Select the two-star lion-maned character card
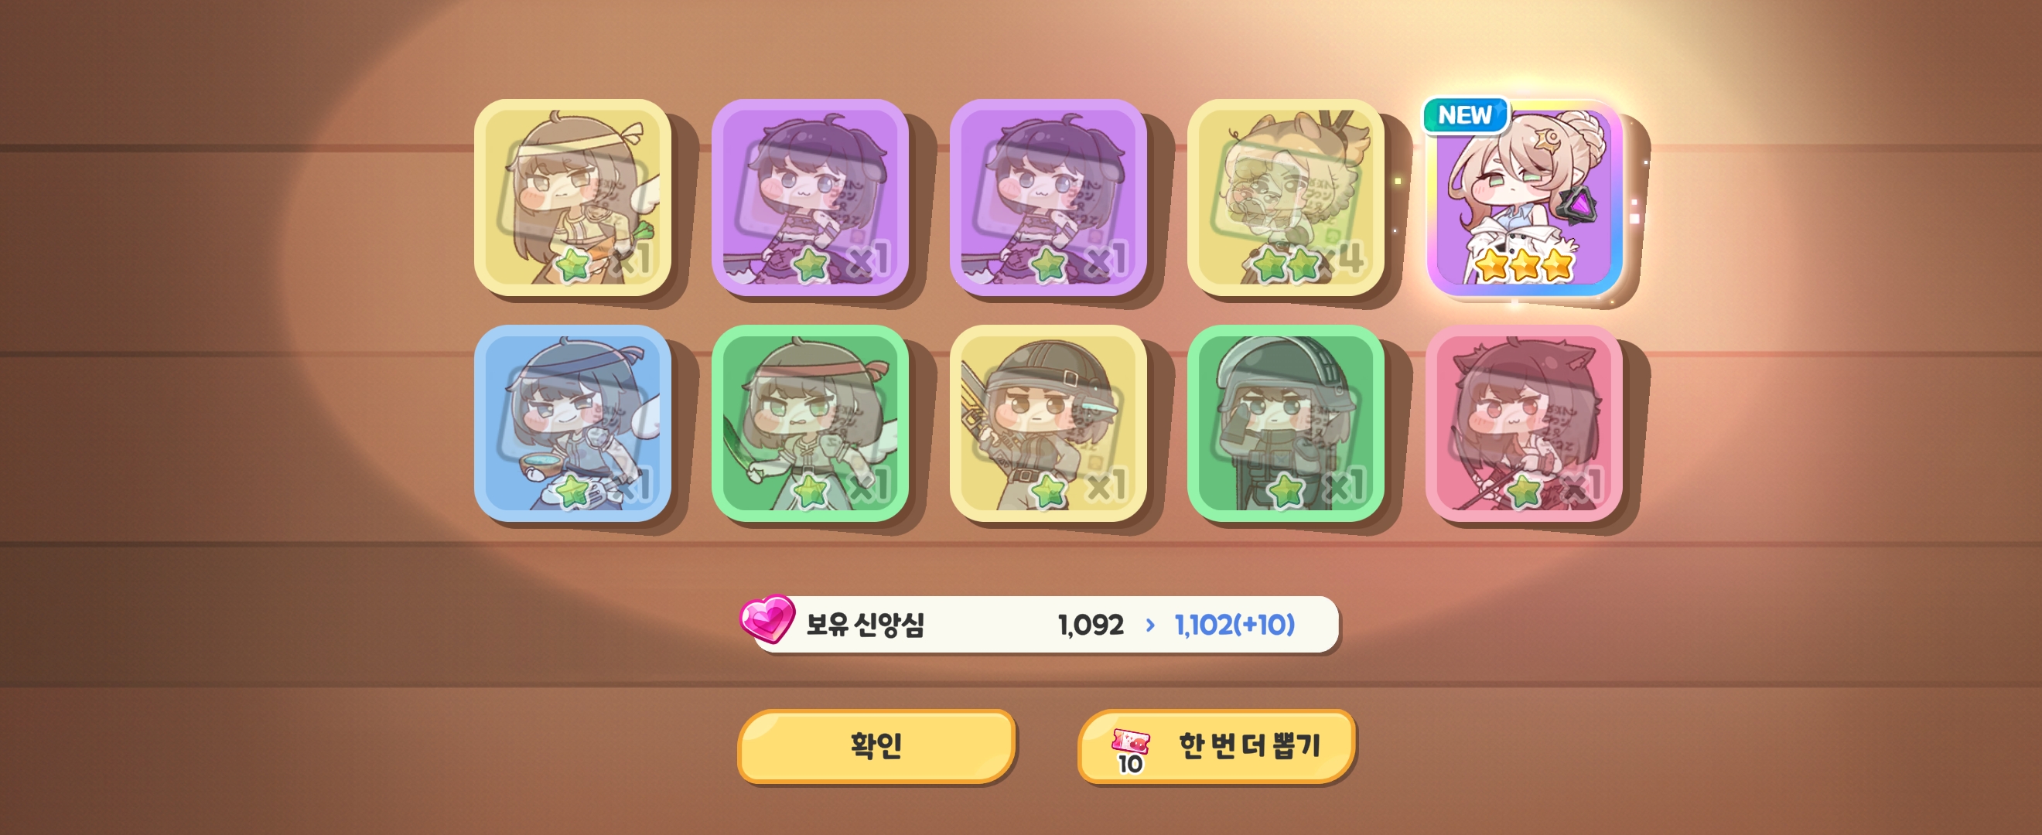Viewport: 2042px width, 835px height. click(1286, 197)
